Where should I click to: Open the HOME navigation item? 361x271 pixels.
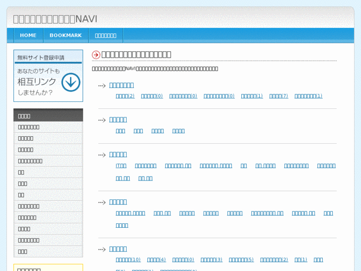(28, 35)
